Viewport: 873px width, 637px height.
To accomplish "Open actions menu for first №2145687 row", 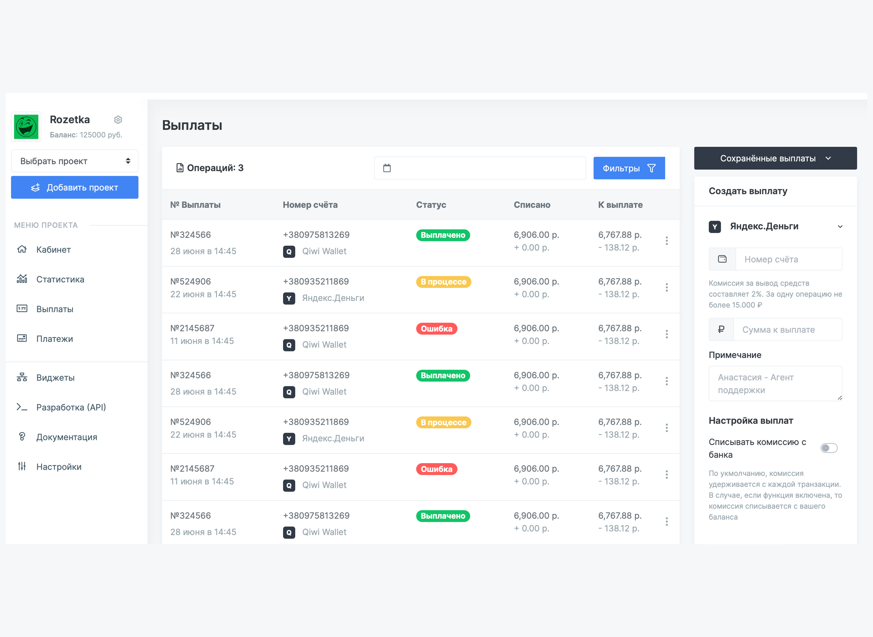I will pos(666,334).
